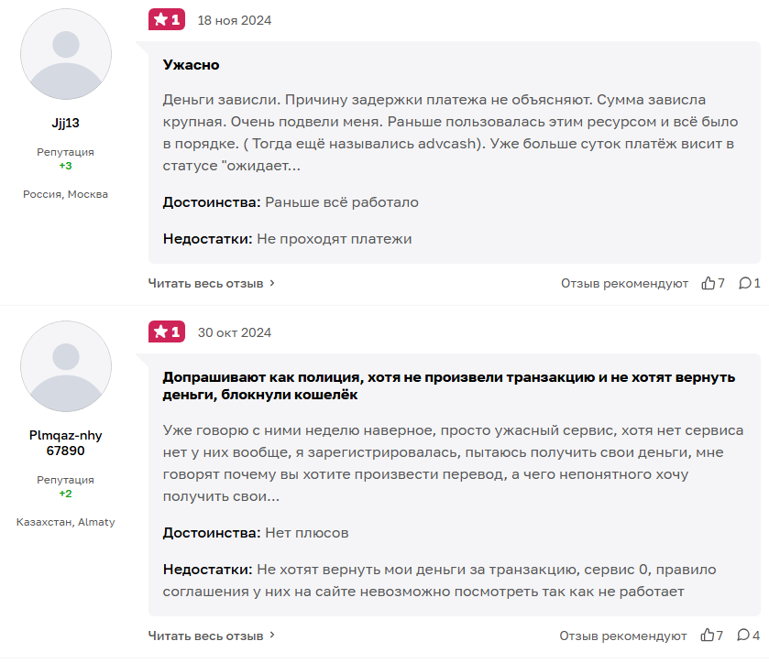The width and height of the screenshot is (769, 663).
Task: Click Plmqaz-nhy's reputation score +2
Action: click(x=66, y=494)
